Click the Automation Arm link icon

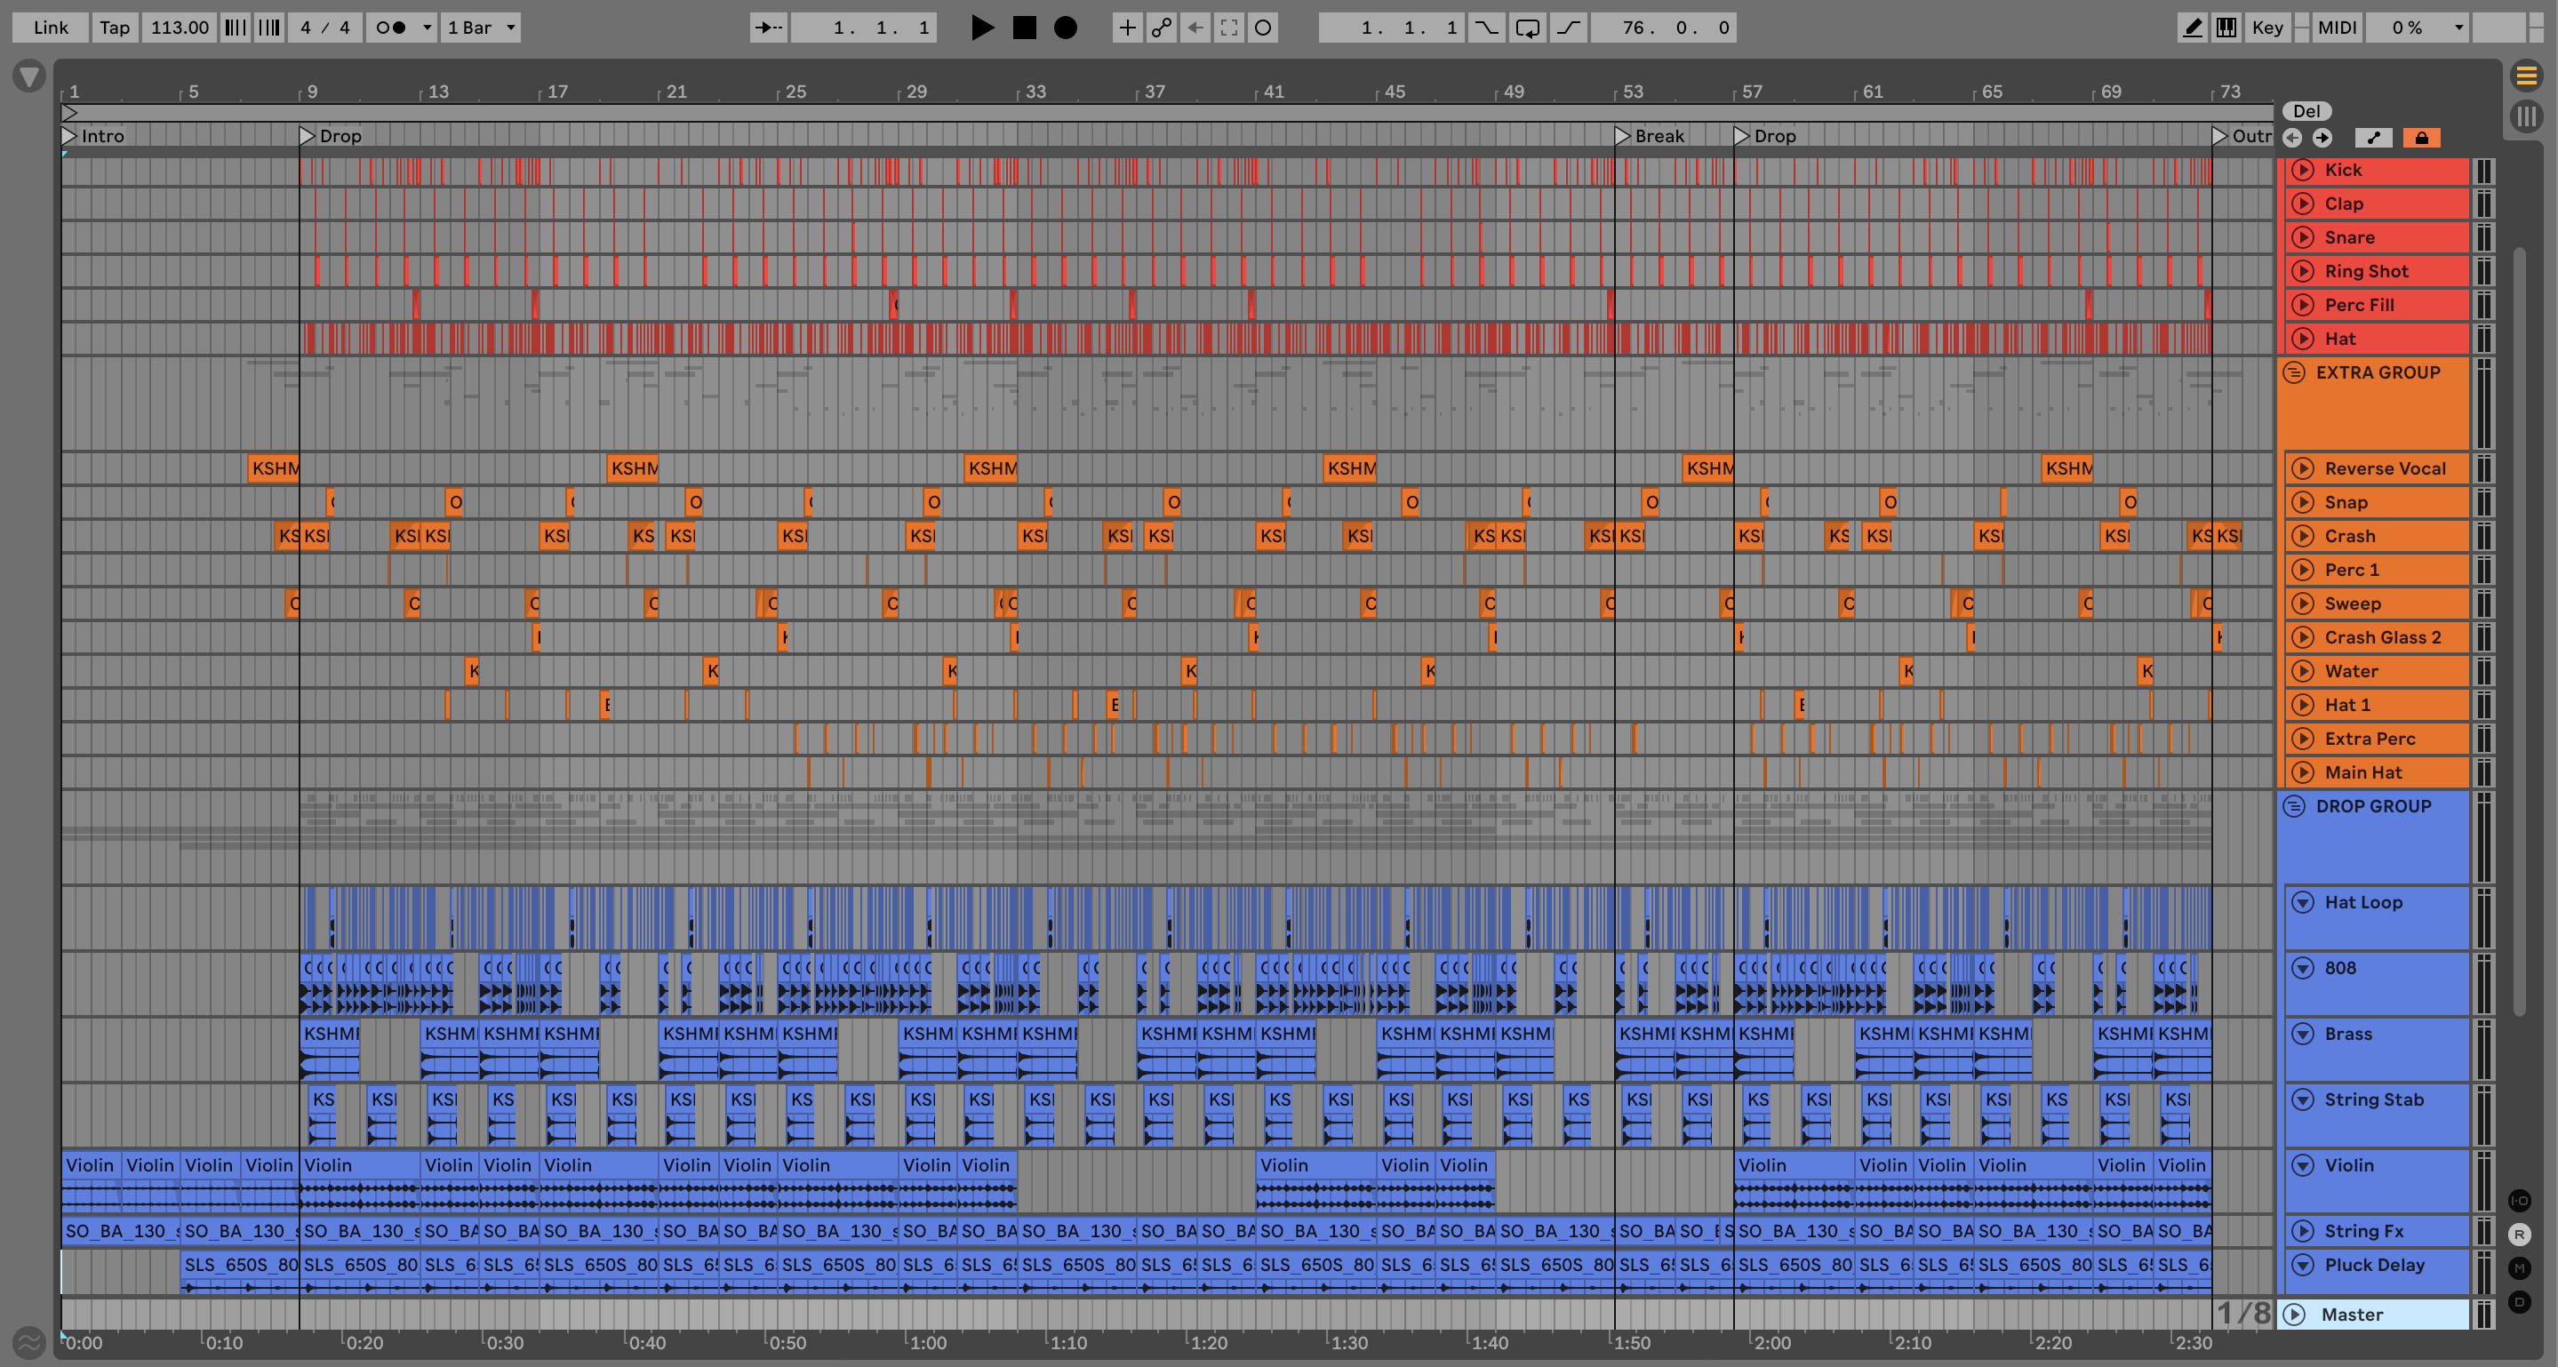click(x=1161, y=28)
